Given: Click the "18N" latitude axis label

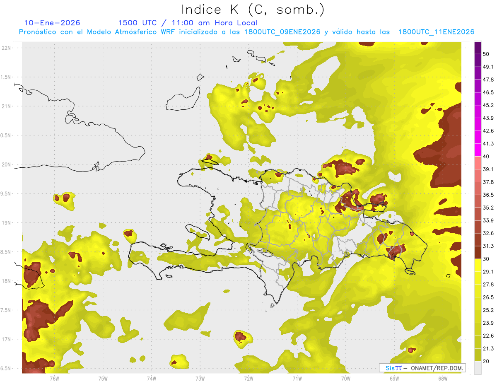Looking at the screenshot, I should [6, 281].
